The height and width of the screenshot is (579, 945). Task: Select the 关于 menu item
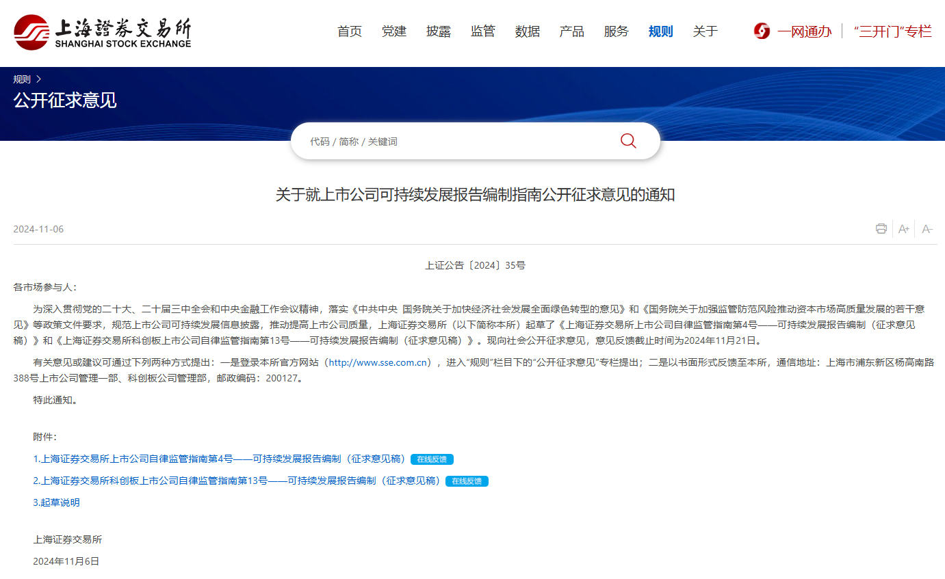point(705,31)
